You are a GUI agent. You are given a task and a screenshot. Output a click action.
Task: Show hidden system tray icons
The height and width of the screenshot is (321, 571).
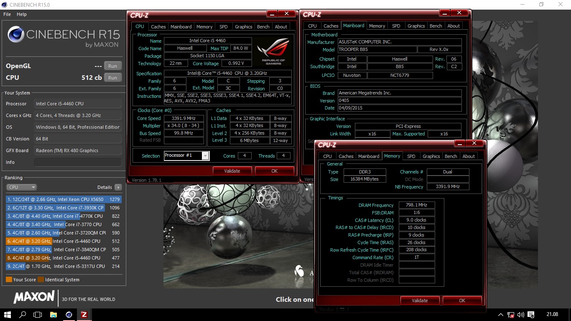(x=501, y=314)
